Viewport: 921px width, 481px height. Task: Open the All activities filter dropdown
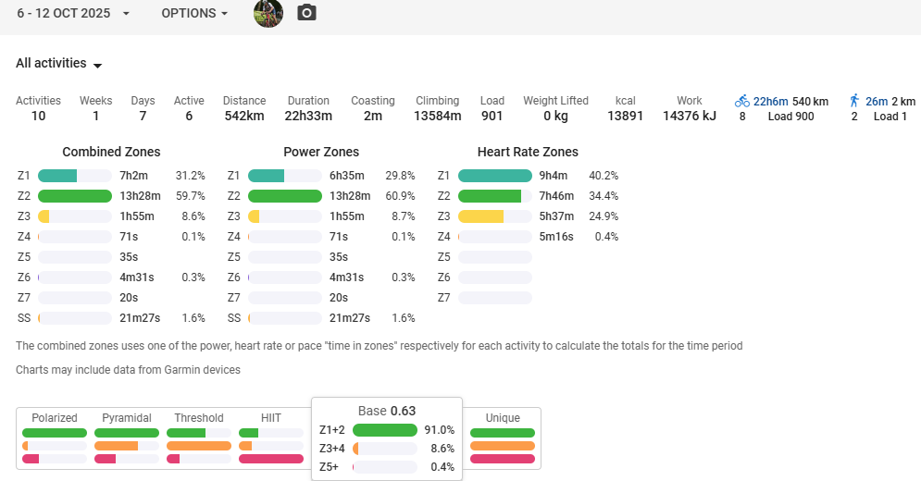pos(58,64)
